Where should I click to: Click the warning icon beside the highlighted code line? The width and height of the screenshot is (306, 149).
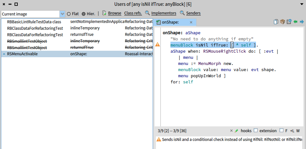158,45
